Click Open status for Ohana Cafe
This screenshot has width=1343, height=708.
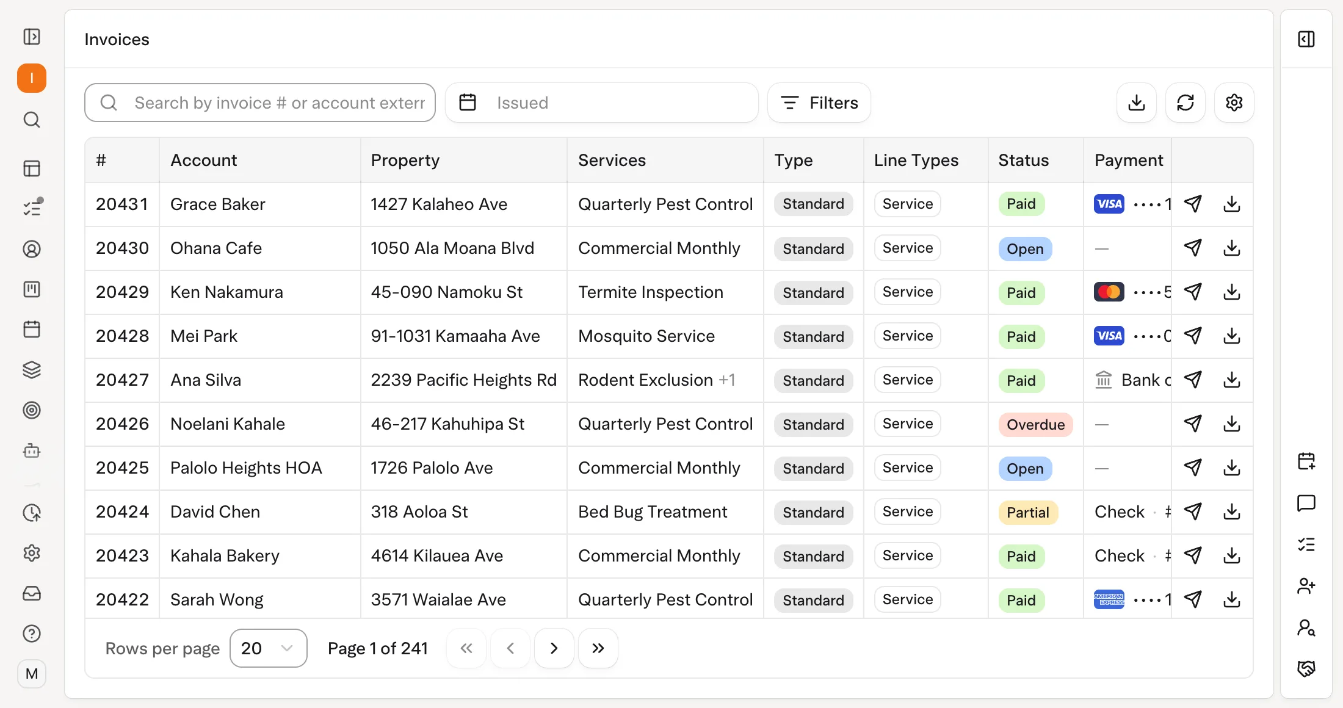[1025, 248]
